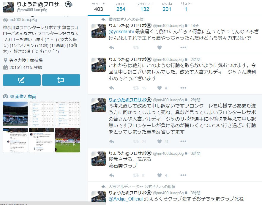This screenshot has width=262, height=205.
Task: Expand more menu on tweet with 24 retweets
Action: tap(183, 141)
